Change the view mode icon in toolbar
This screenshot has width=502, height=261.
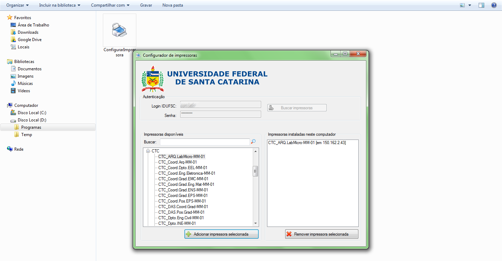[463, 5]
